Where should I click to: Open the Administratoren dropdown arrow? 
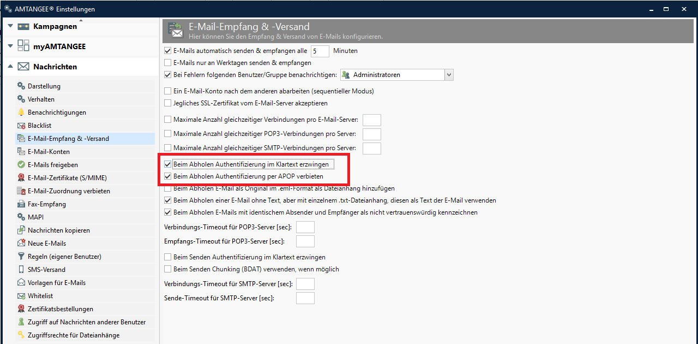449,75
